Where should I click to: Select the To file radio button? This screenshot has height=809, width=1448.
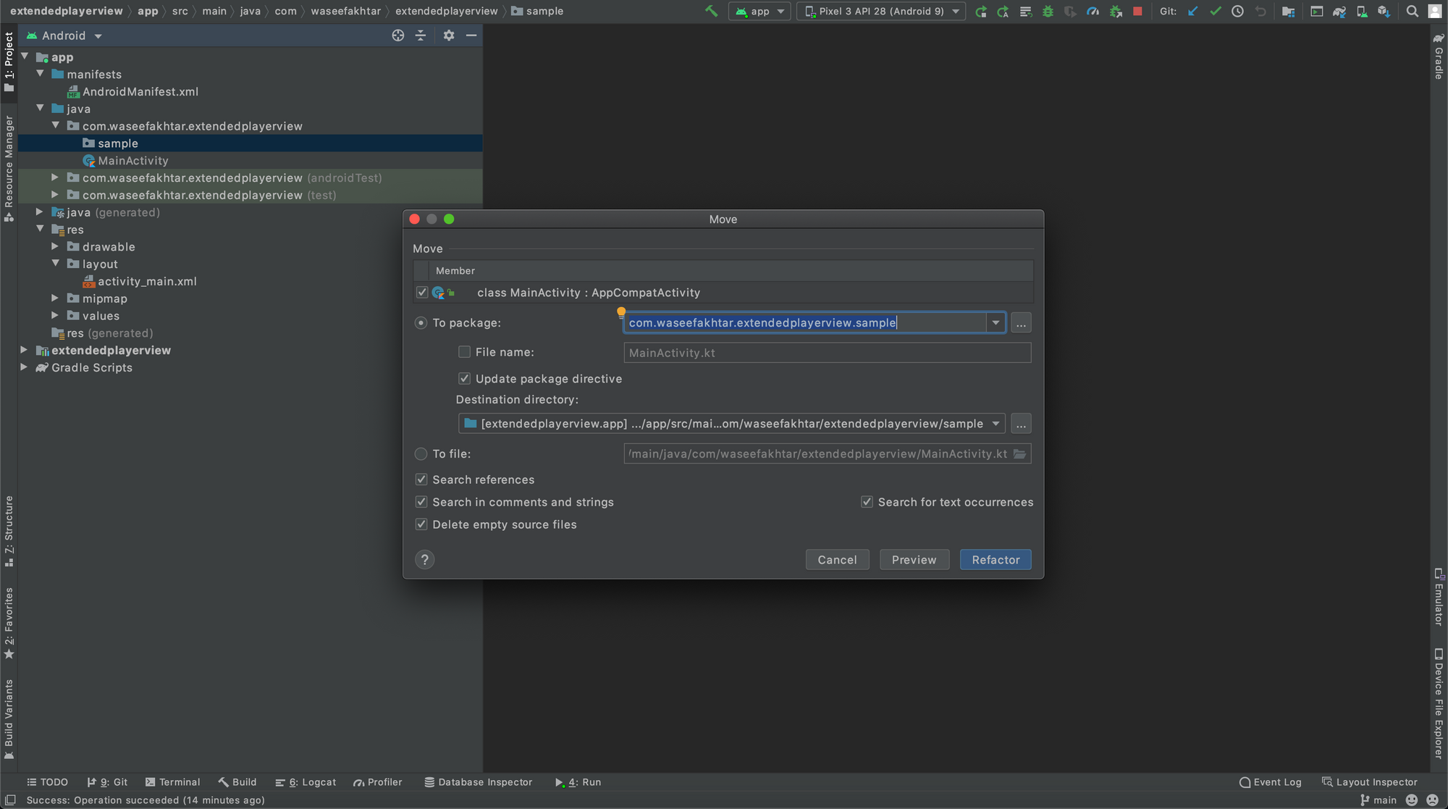[421, 454]
